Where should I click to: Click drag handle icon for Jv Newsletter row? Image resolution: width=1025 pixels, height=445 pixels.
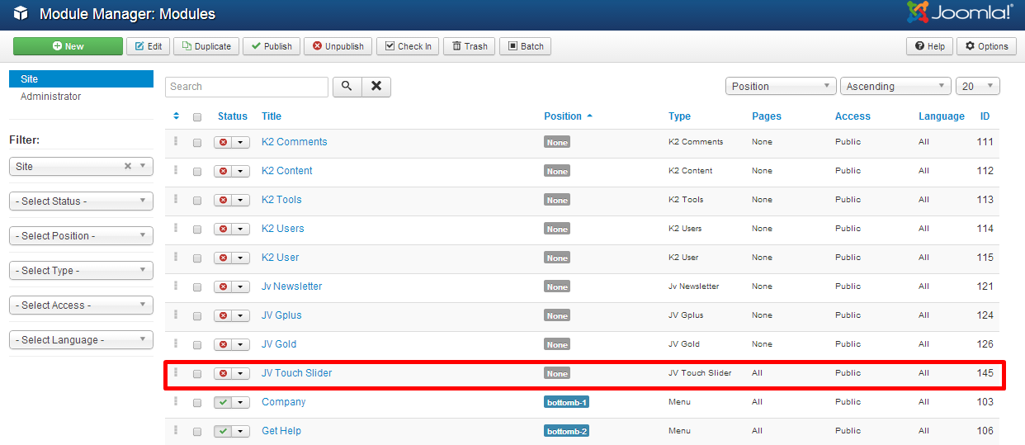tap(176, 286)
